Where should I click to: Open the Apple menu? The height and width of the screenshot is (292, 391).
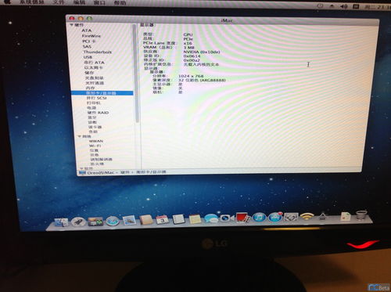[x=7, y=2]
